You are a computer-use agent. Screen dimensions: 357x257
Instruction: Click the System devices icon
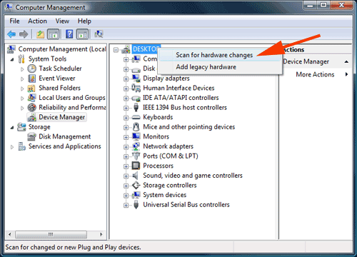point(136,195)
